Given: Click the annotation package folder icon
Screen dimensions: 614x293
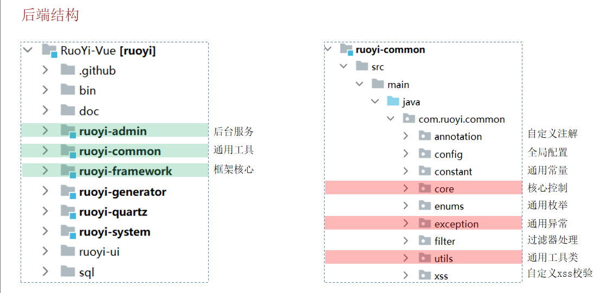Looking at the screenshot, I should pyautogui.click(x=425, y=136).
